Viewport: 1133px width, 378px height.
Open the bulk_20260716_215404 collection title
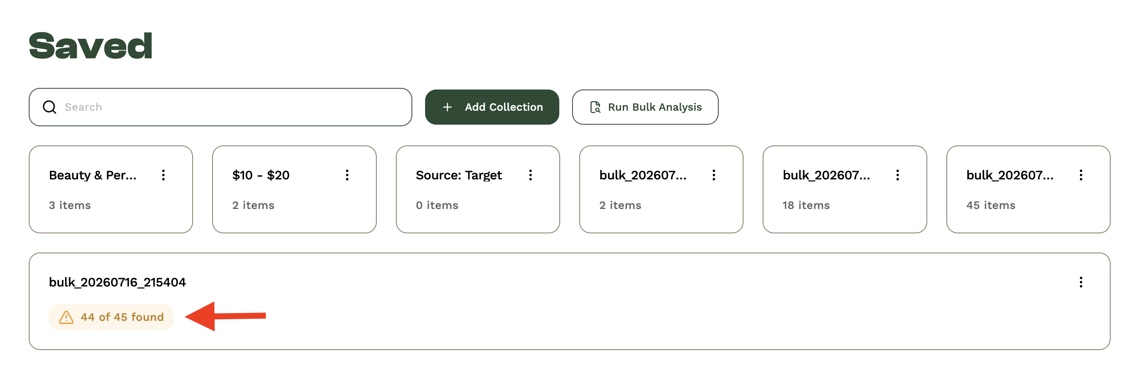click(x=117, y=282)
